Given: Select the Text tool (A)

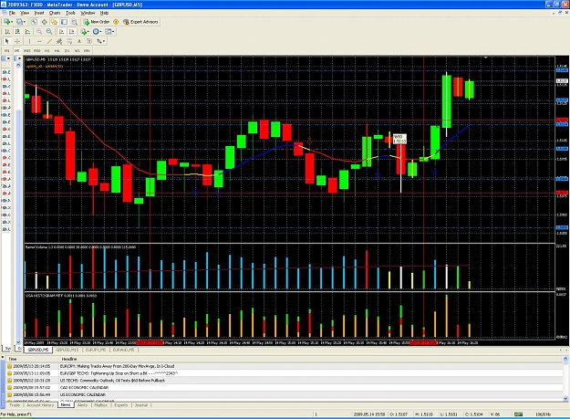Looking at the screenshot, I should click(79, 41).
